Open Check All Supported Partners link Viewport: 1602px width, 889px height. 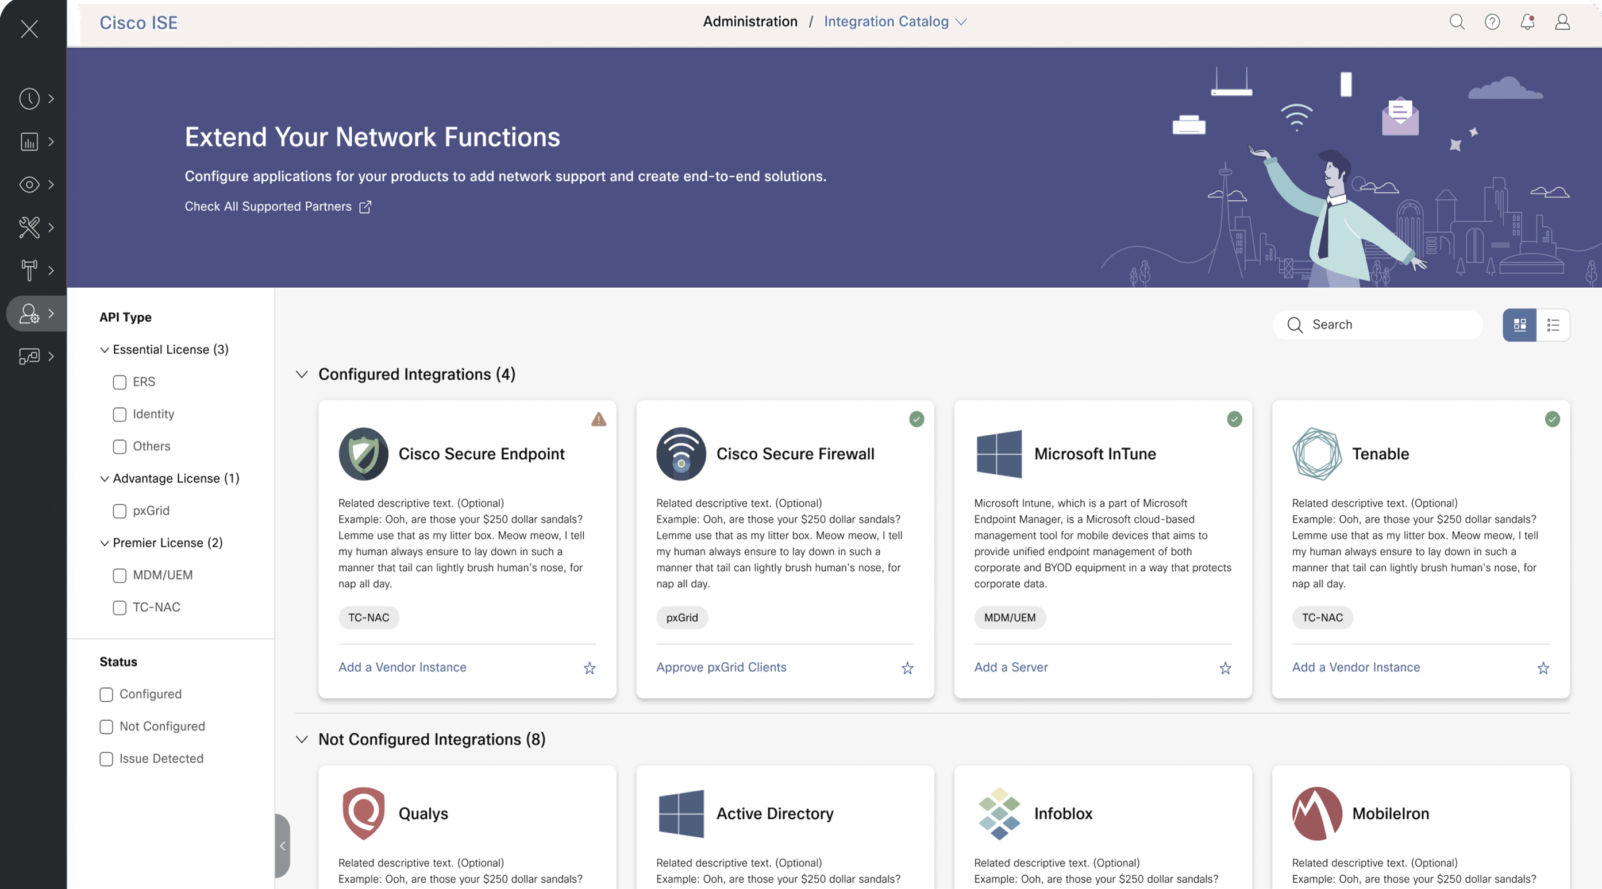278,206
